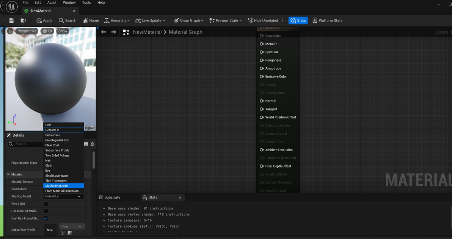
Task: Open the Shading Model dropdown
Action: pyautogui.click(x=63, y=196)
